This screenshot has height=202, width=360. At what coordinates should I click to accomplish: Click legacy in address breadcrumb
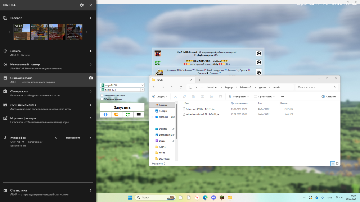(229, 87)
